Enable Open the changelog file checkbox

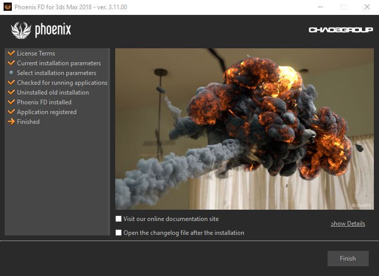click(x=119, y=233)
